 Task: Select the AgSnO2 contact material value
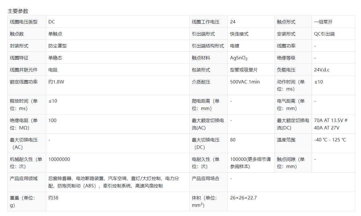[239, 58]
